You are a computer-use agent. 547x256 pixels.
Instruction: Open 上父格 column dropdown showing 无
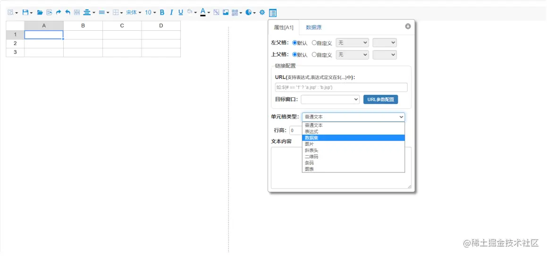[x=353, y=54]
